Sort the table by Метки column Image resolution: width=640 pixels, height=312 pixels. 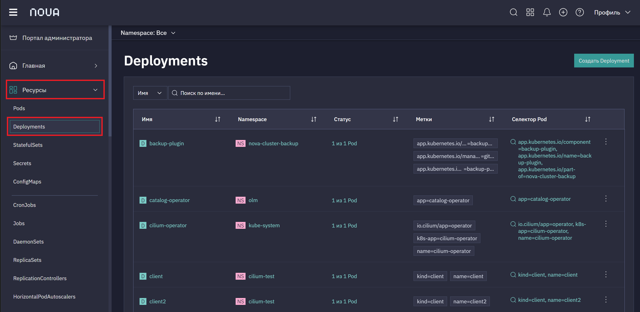492,119
